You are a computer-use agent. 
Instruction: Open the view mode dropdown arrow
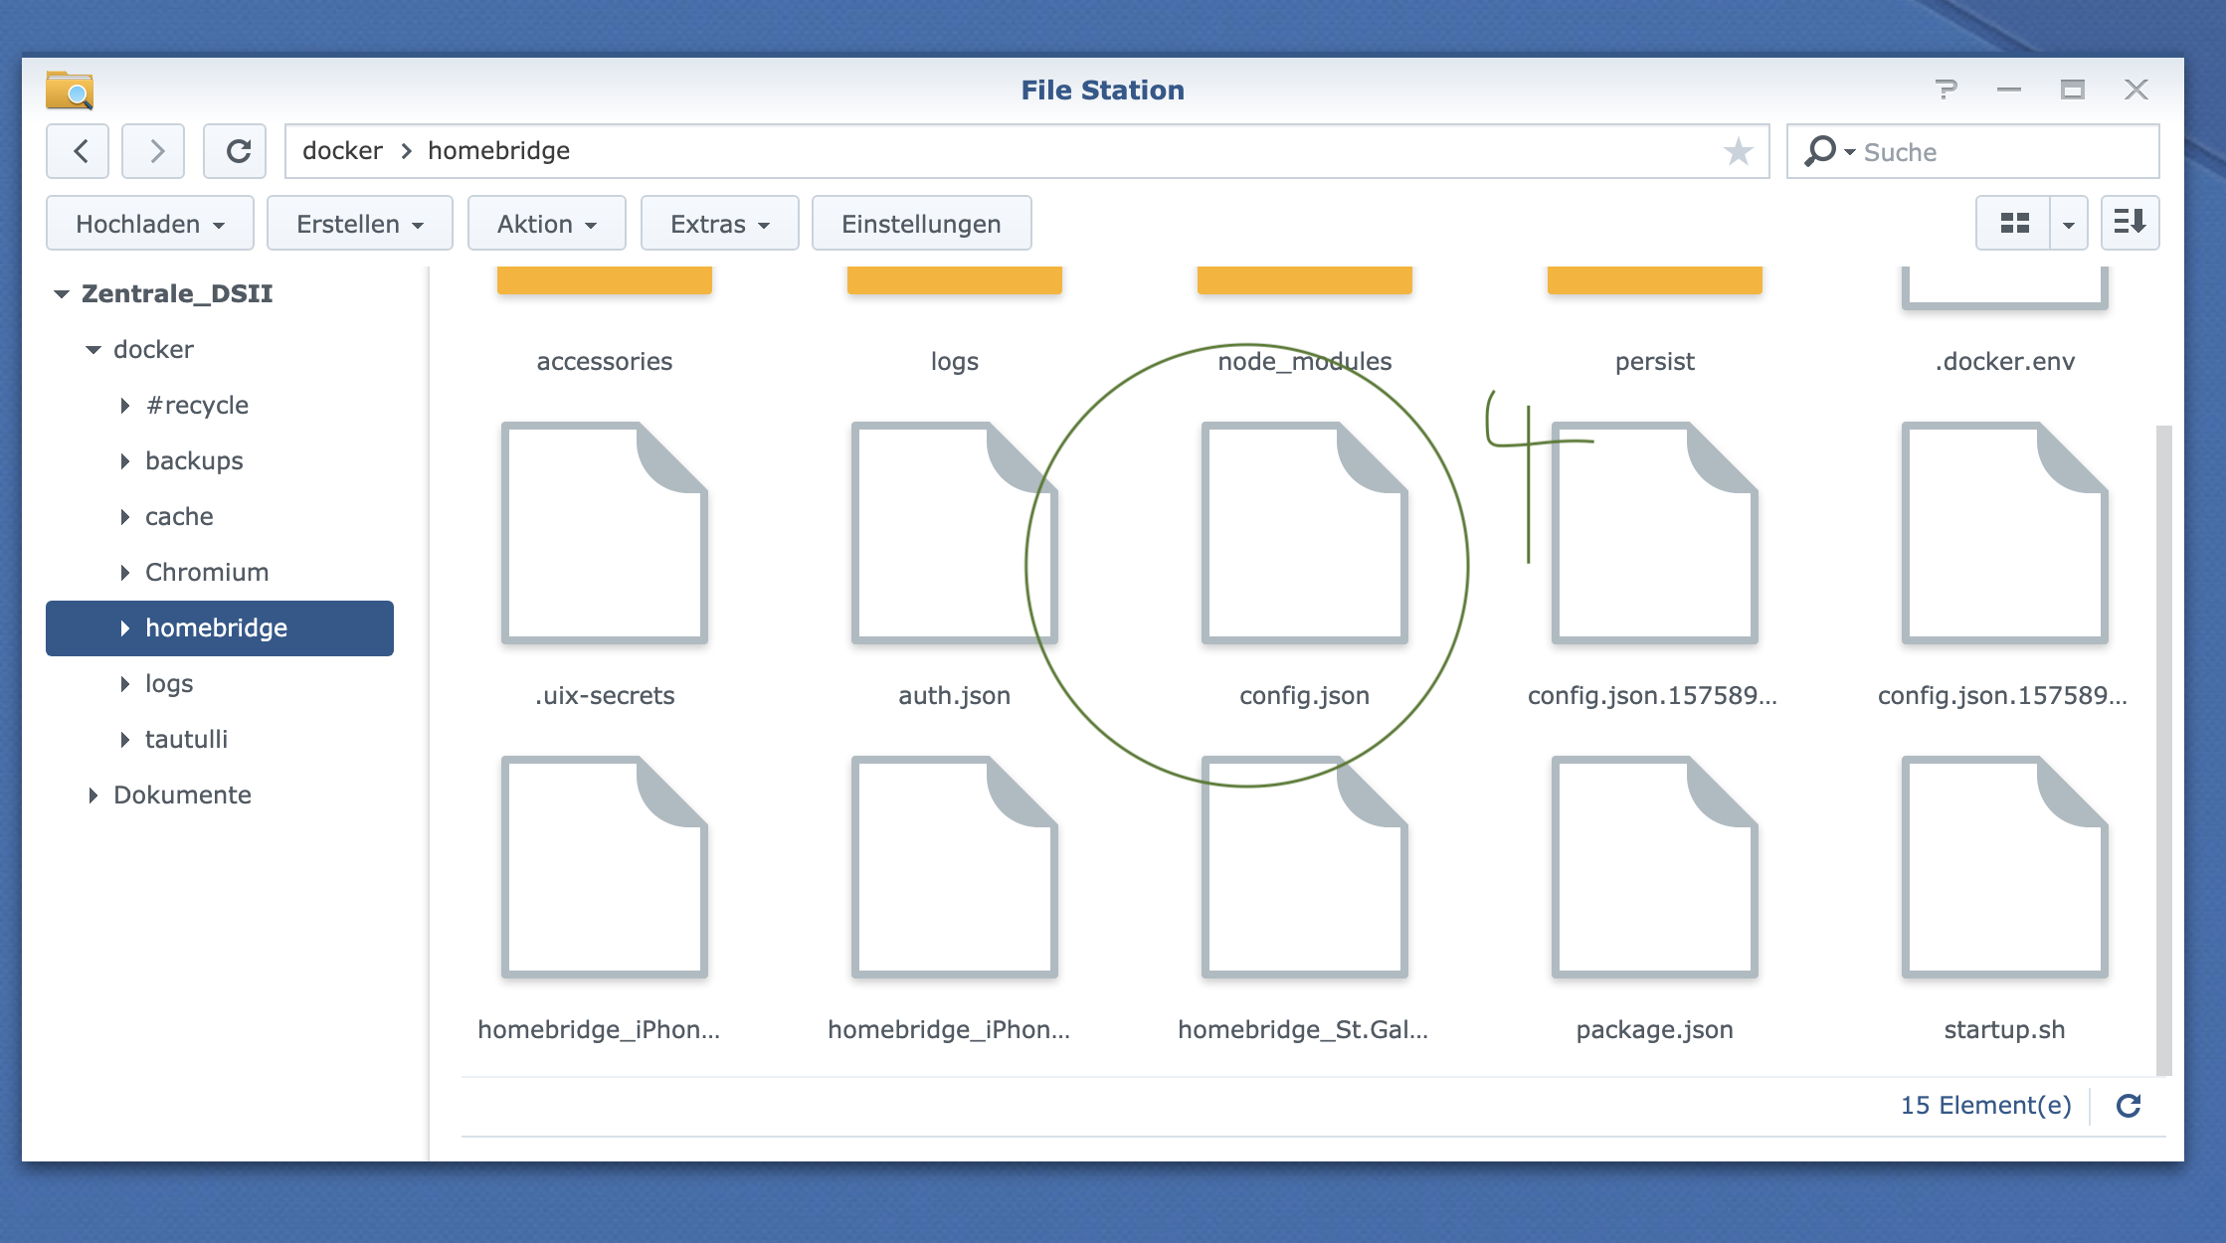coord(2068,224)
